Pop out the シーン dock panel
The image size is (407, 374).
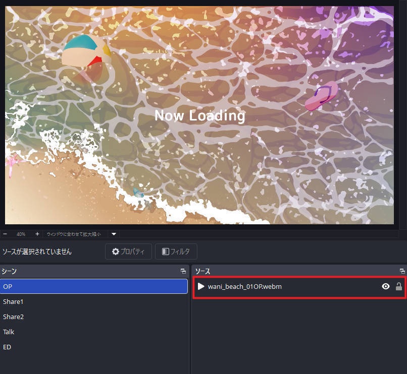click(x=183, y=271)
